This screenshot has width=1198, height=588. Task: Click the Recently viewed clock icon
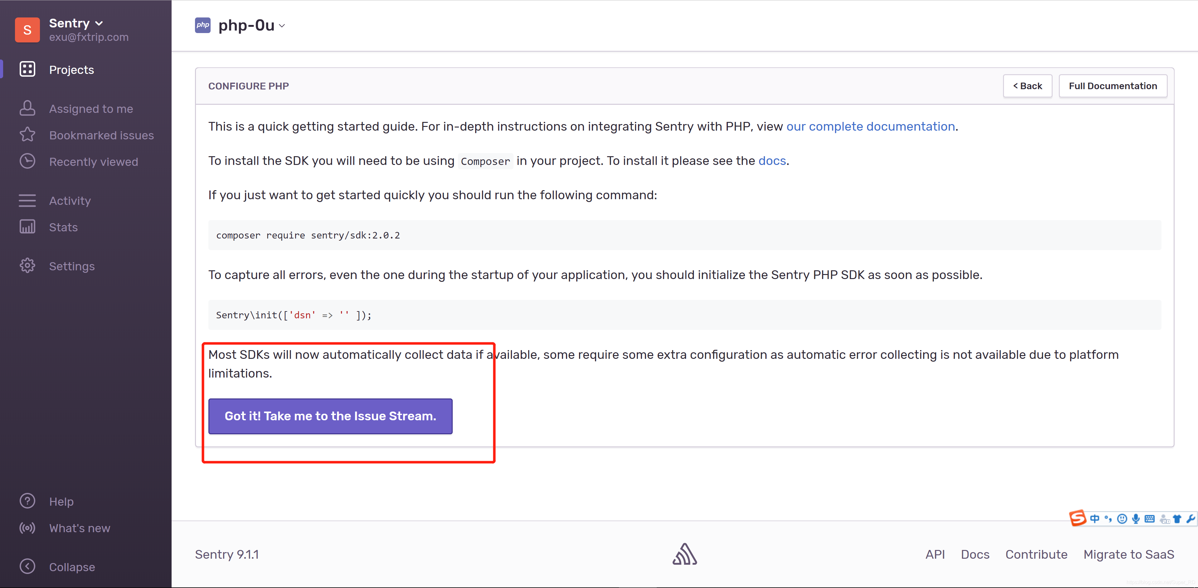point(27,161)
